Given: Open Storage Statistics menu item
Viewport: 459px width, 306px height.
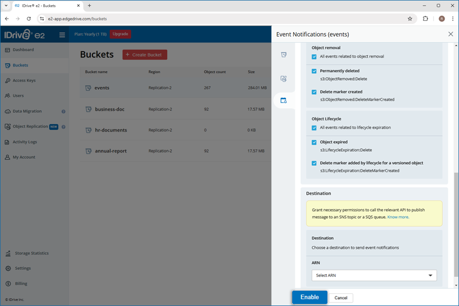Looking at the screenshot, I should [32, 253].
